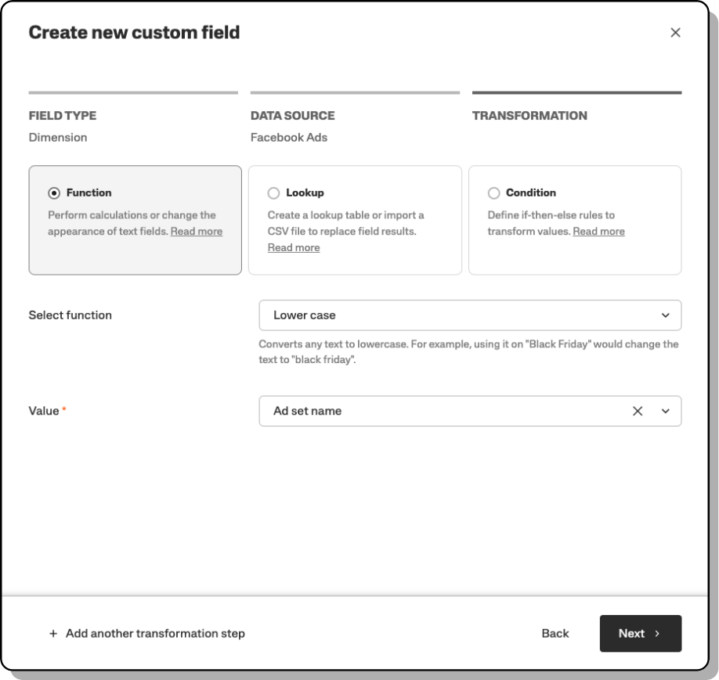Select the Condition radio button
This screenshot has width=719, height=680.
click(493, 193)
